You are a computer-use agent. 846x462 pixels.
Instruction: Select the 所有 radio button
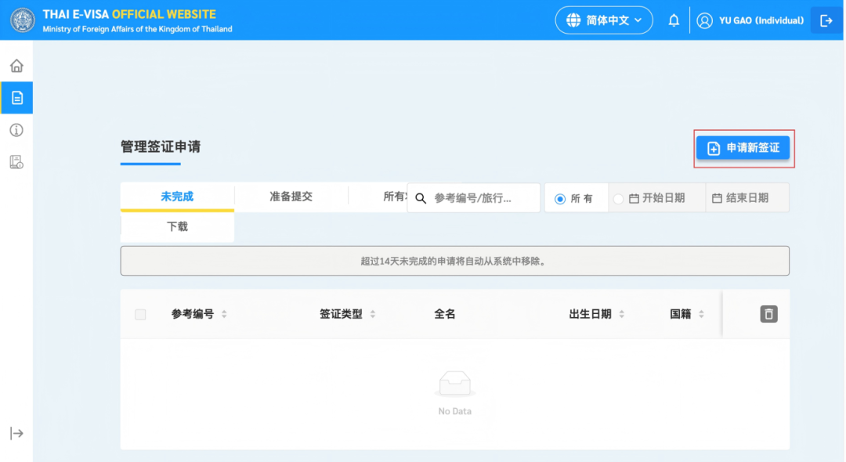(x=560, y=199)
